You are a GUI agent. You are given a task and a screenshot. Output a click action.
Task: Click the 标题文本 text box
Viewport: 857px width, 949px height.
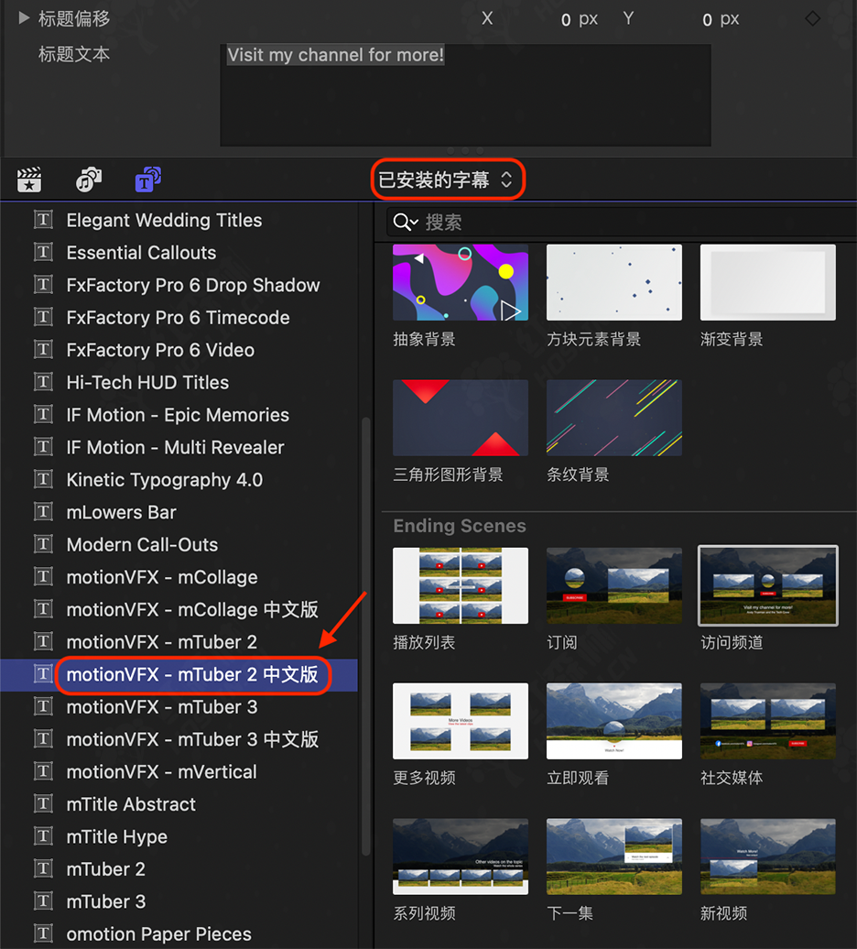click(465, 95)
